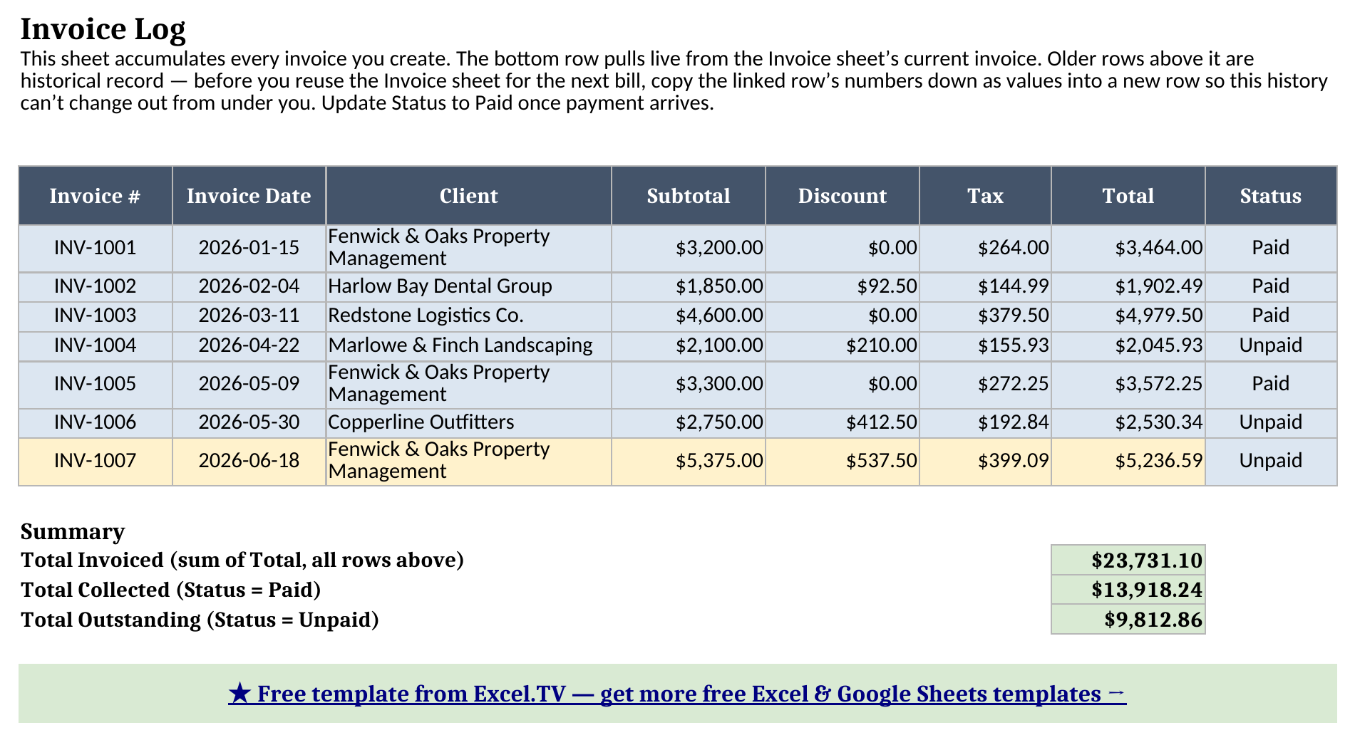Viewport: 1355px width, 740px height.
Task: Select the Subtotal column header
Action: pos(689,196)
